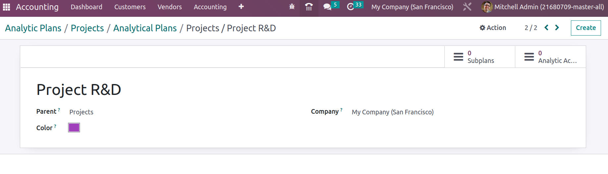Click the plus icon in navbar
This screenshot has height=174, width=608.
tap(241, 7)
